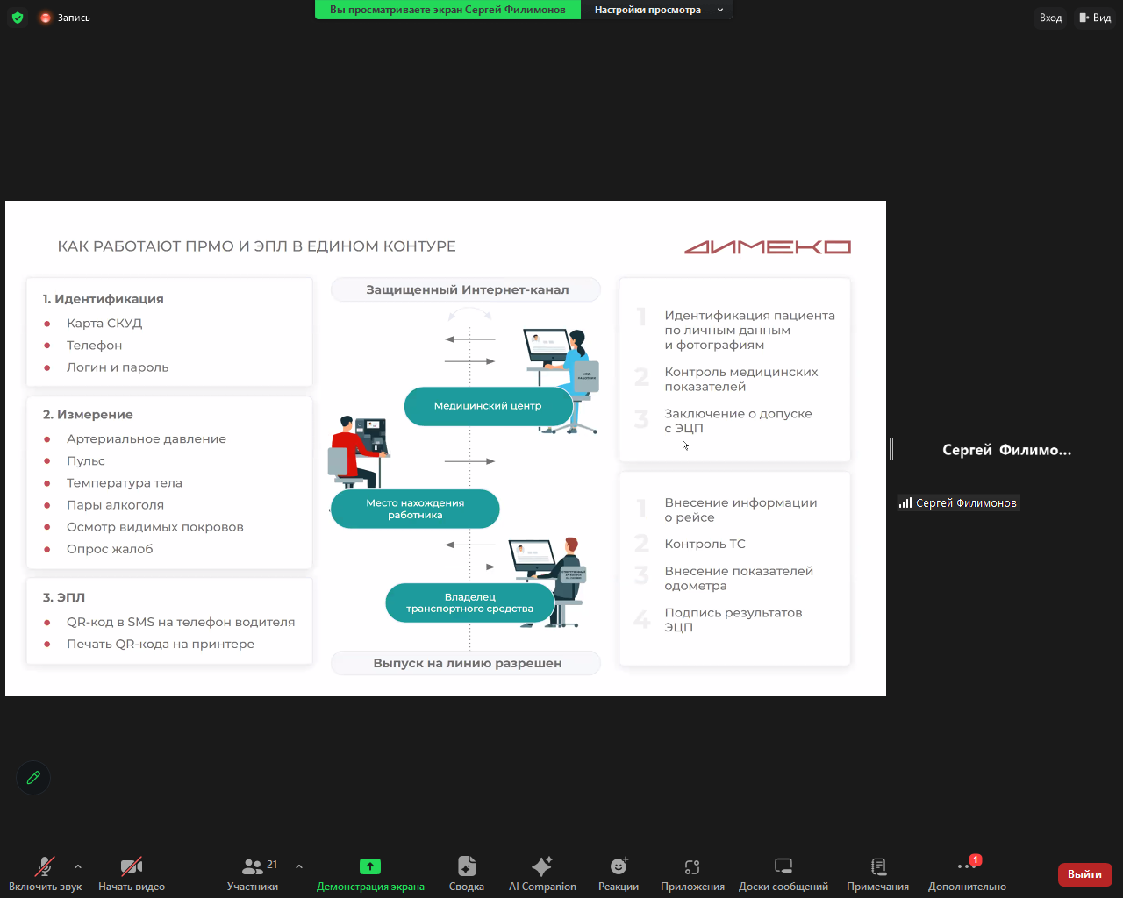Open Доски сообщений whiteboards
This screenshot has height=898, width=1123.
[783, 867]
